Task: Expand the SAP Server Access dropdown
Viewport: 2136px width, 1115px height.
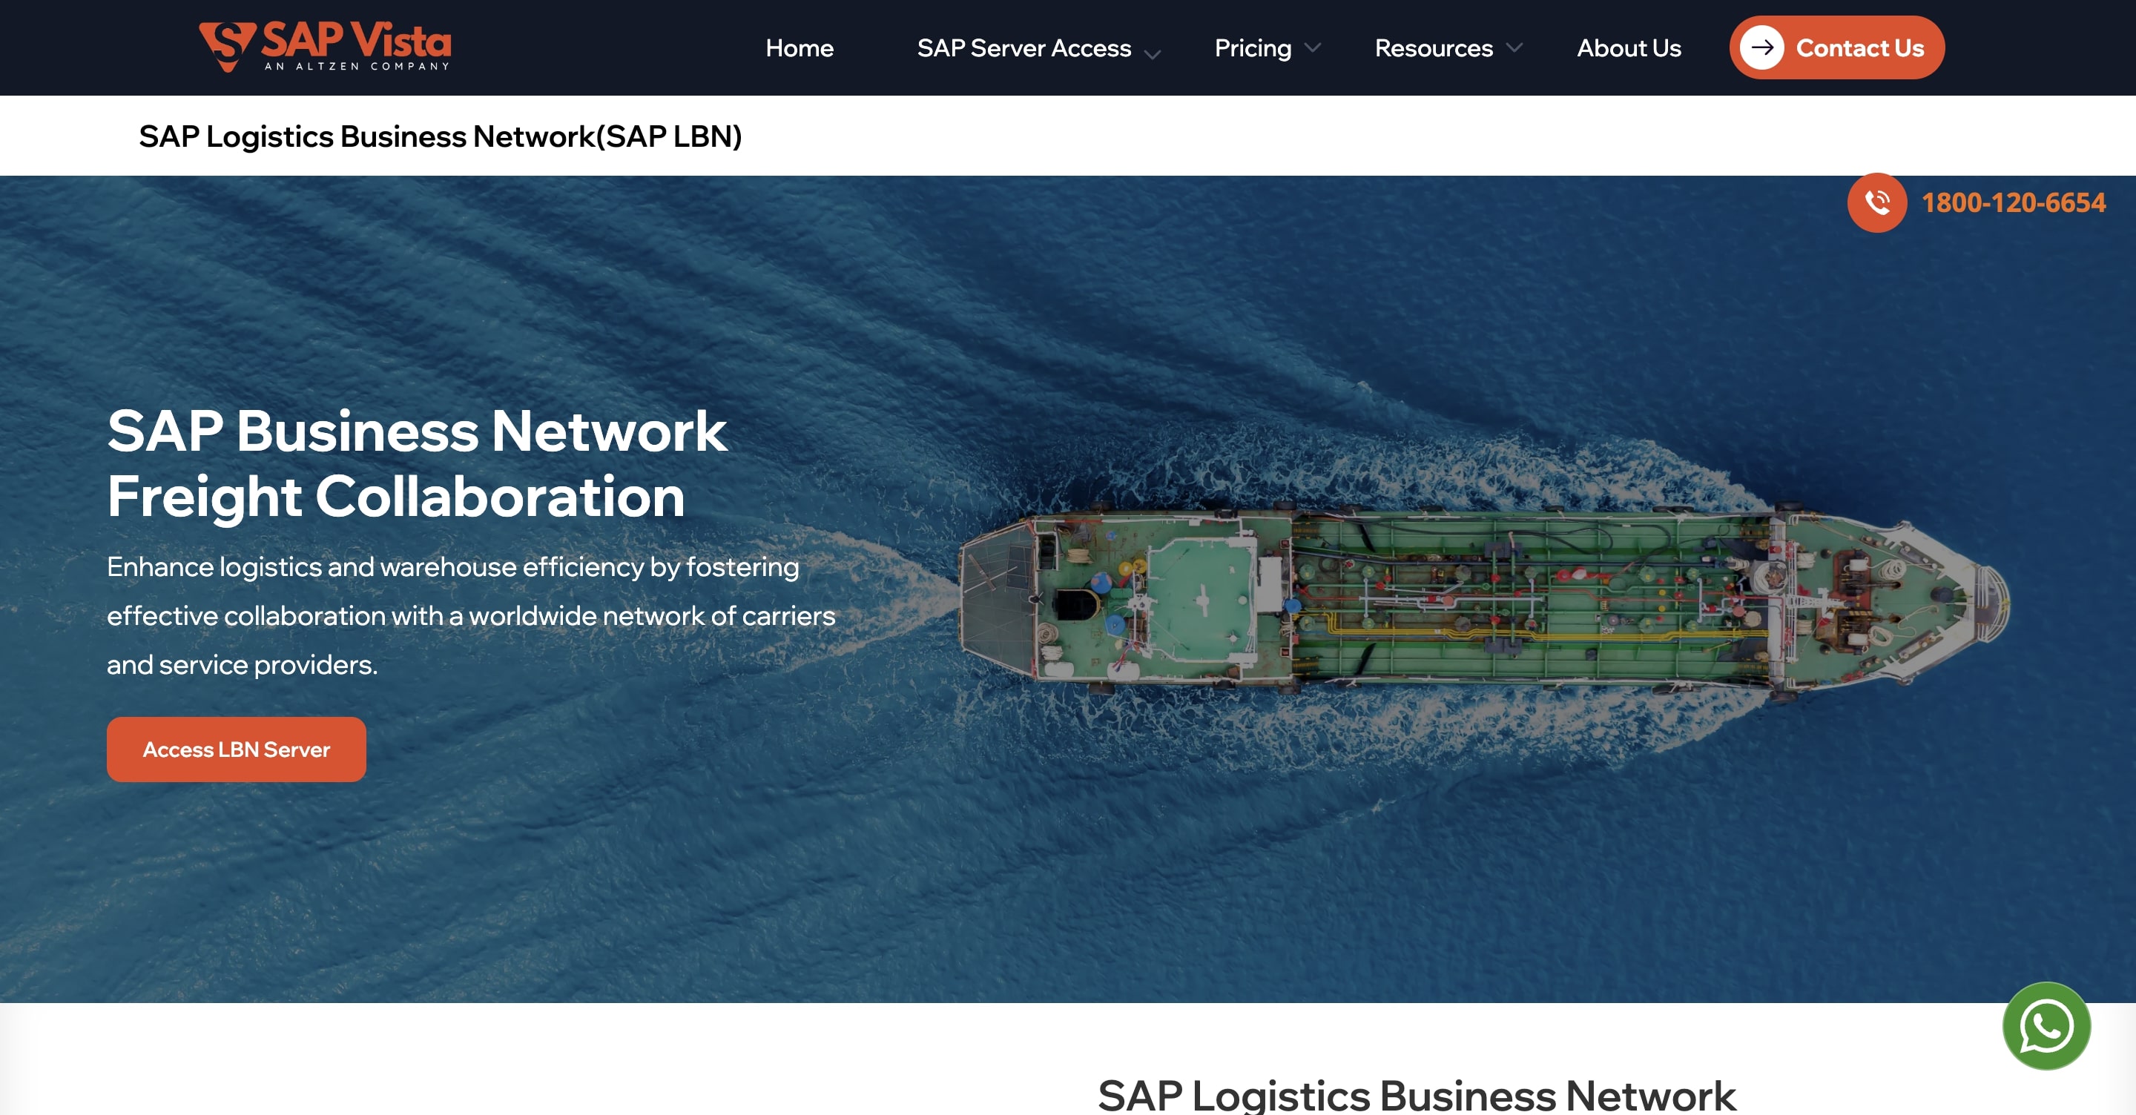Action: tap(1153, 51)
